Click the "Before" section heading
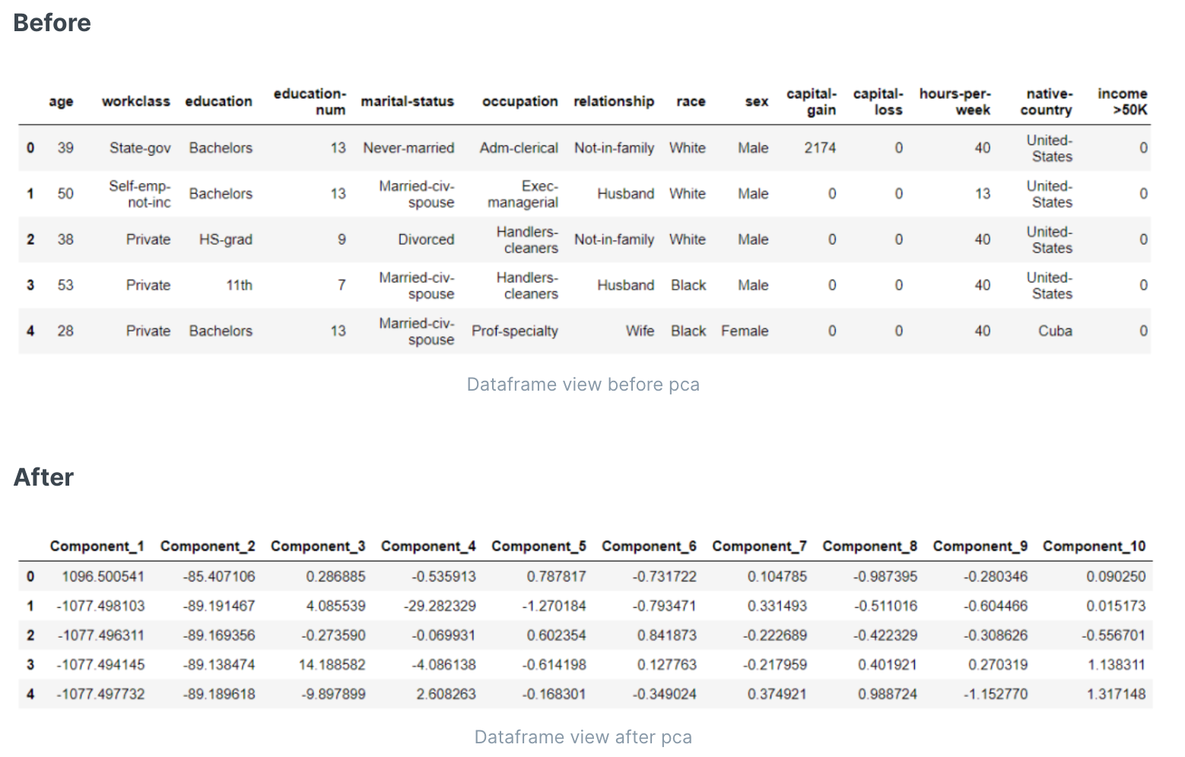 tap(52, 23)
